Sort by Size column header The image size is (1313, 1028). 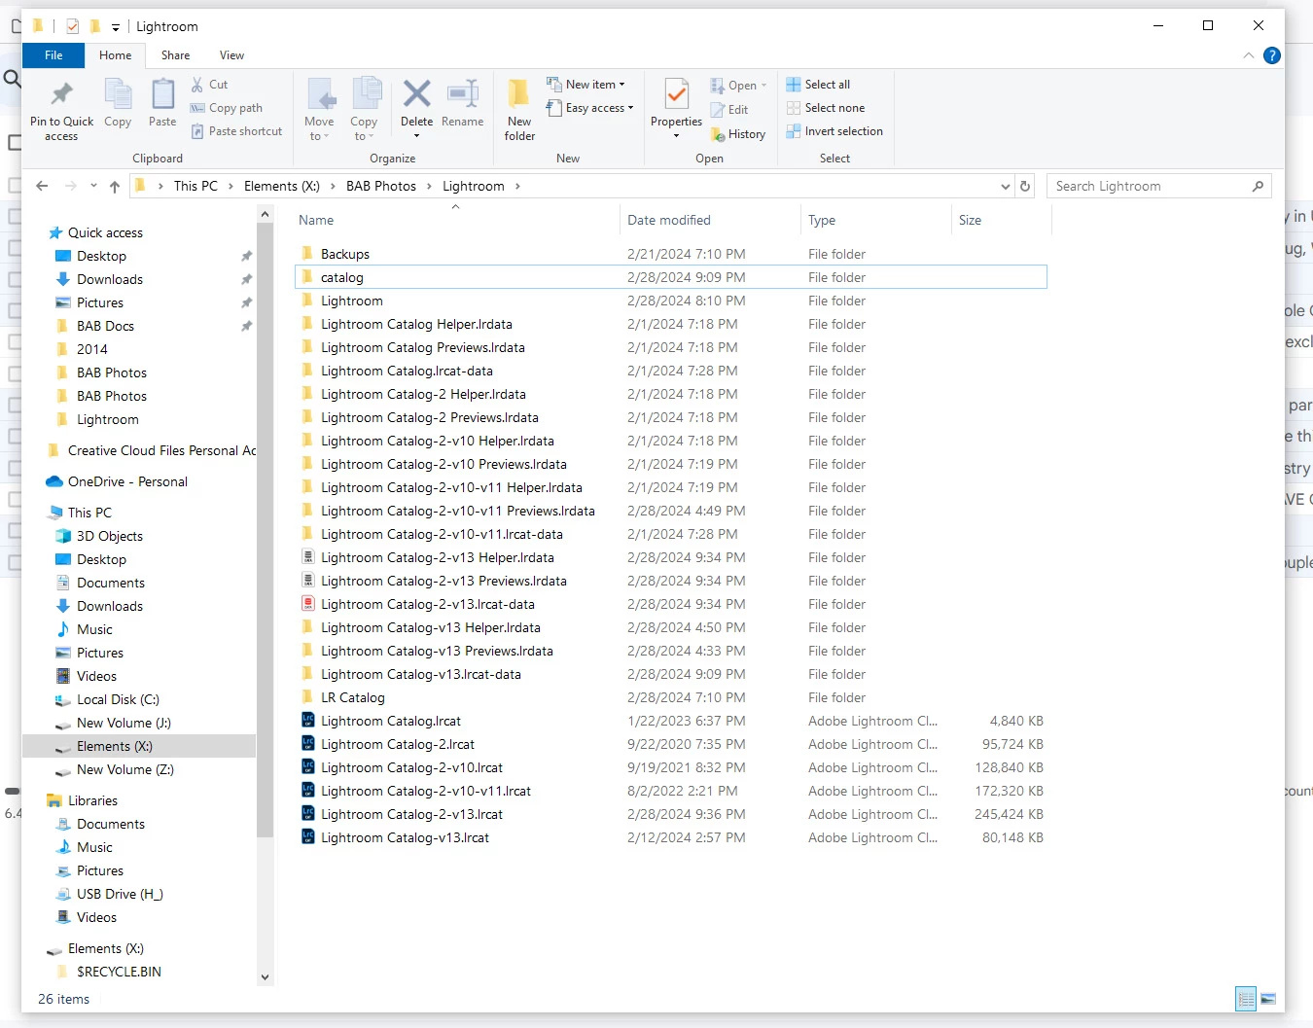(x=970, y=220)
